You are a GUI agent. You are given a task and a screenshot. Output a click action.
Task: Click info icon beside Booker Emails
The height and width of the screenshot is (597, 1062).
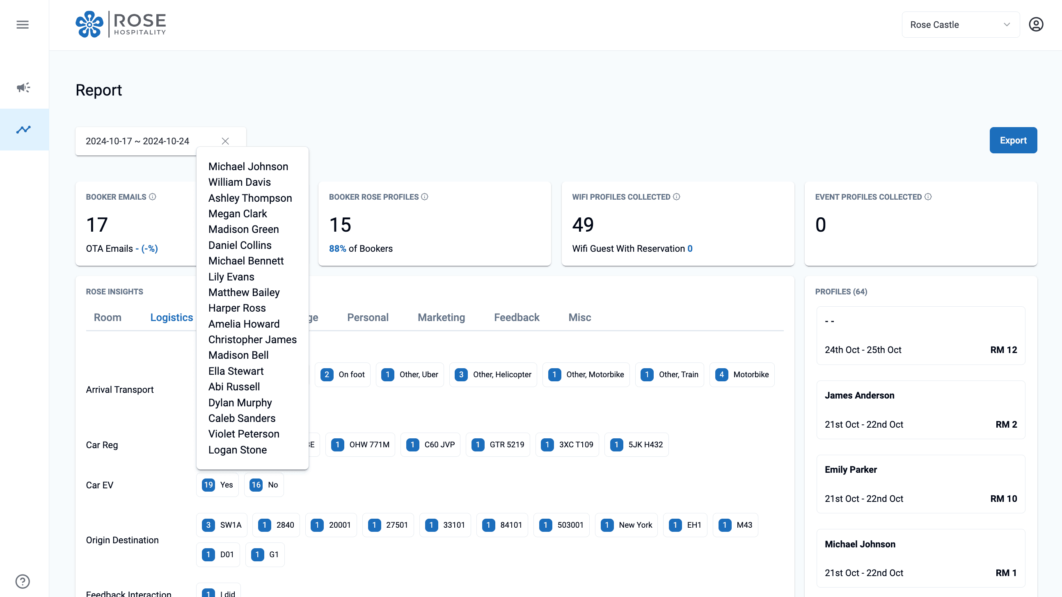[153, 197]
